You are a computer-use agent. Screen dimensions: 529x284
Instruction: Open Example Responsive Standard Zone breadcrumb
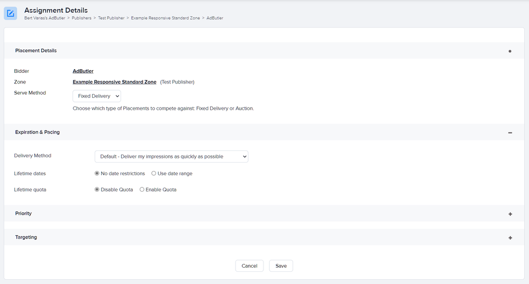[x=165, y=18]
